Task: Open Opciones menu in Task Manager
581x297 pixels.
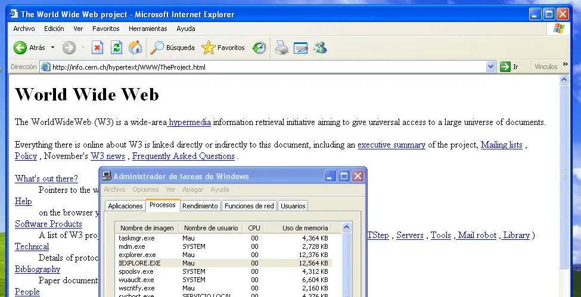Action: point(145,189)
